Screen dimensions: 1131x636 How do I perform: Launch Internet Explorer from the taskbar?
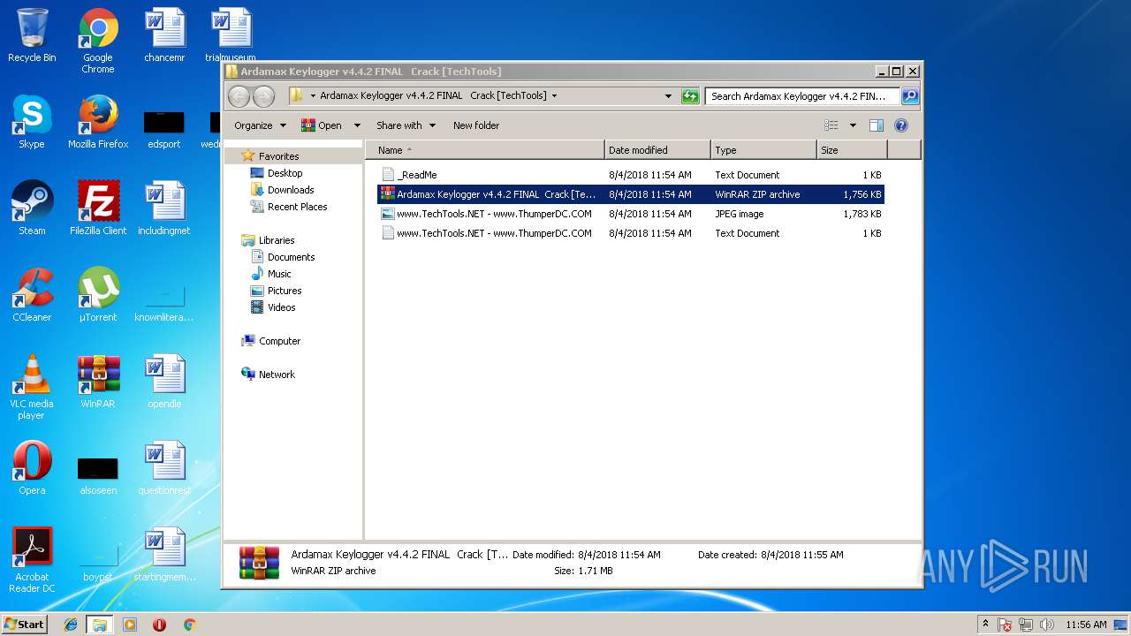tap(71, 625)
